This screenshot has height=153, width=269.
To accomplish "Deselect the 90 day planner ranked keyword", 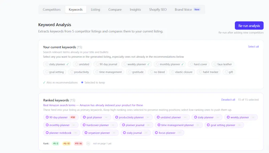I will point(61,117).
